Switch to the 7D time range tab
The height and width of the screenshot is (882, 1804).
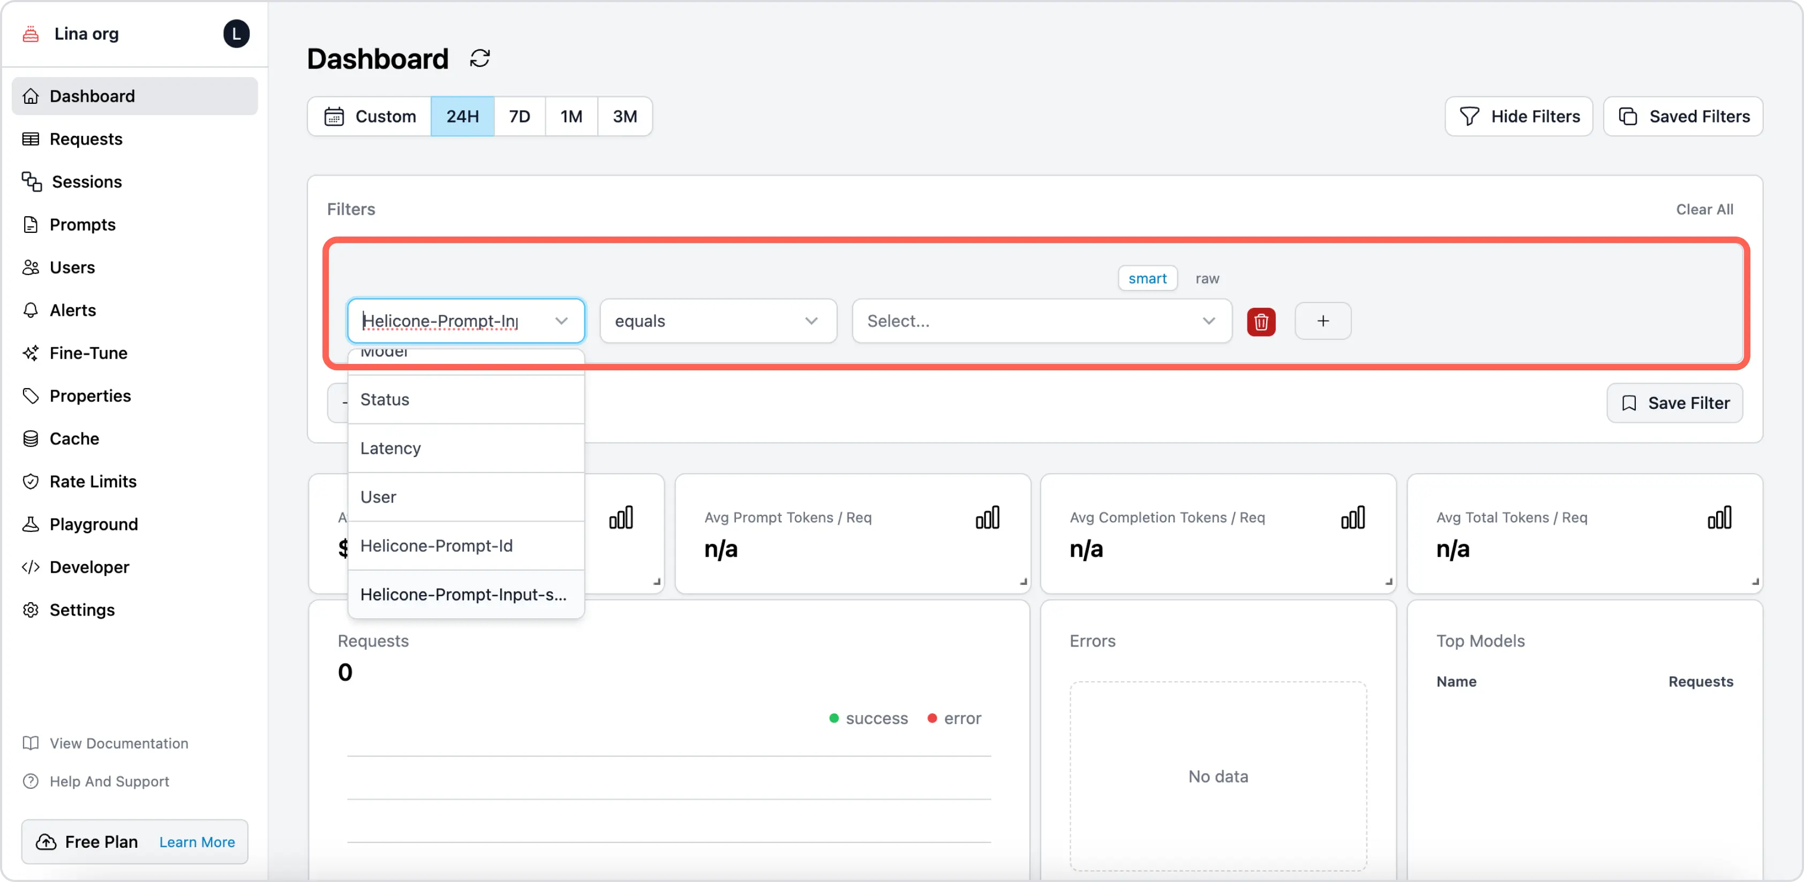click(x=519, y=116)
